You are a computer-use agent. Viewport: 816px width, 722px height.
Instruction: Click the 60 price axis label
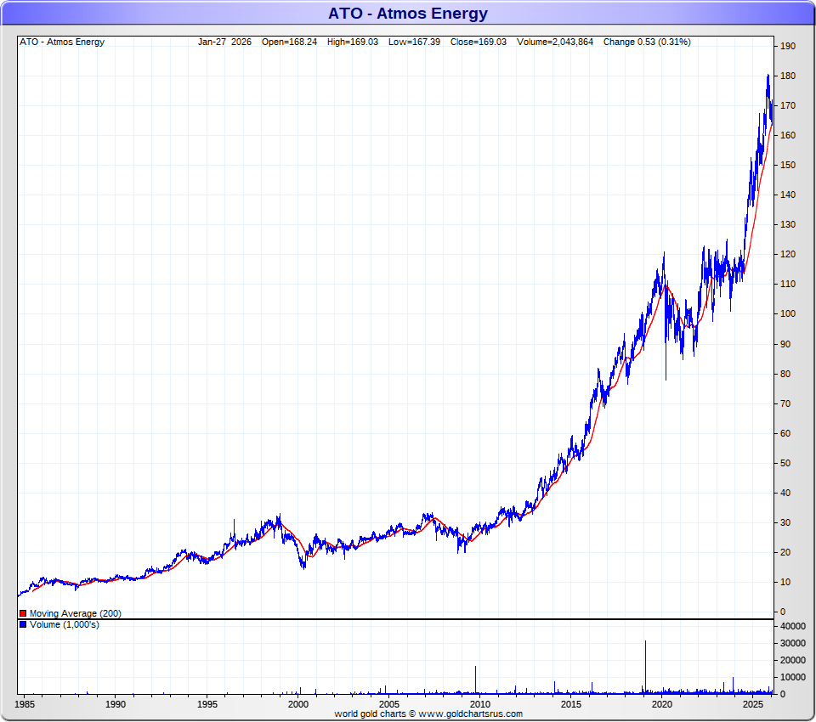(x=785, y=433)
